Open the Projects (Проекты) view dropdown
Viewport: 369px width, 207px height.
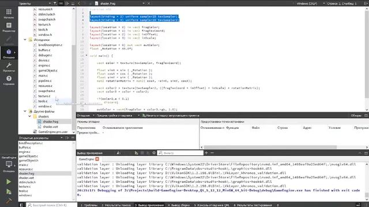35,3
